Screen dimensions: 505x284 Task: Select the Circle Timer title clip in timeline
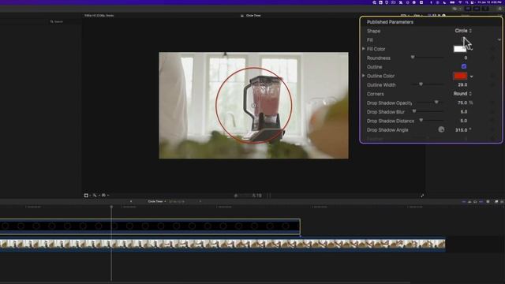[x=150, y=226]
